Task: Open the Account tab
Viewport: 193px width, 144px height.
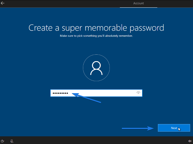Action: (x=138, y=4)
